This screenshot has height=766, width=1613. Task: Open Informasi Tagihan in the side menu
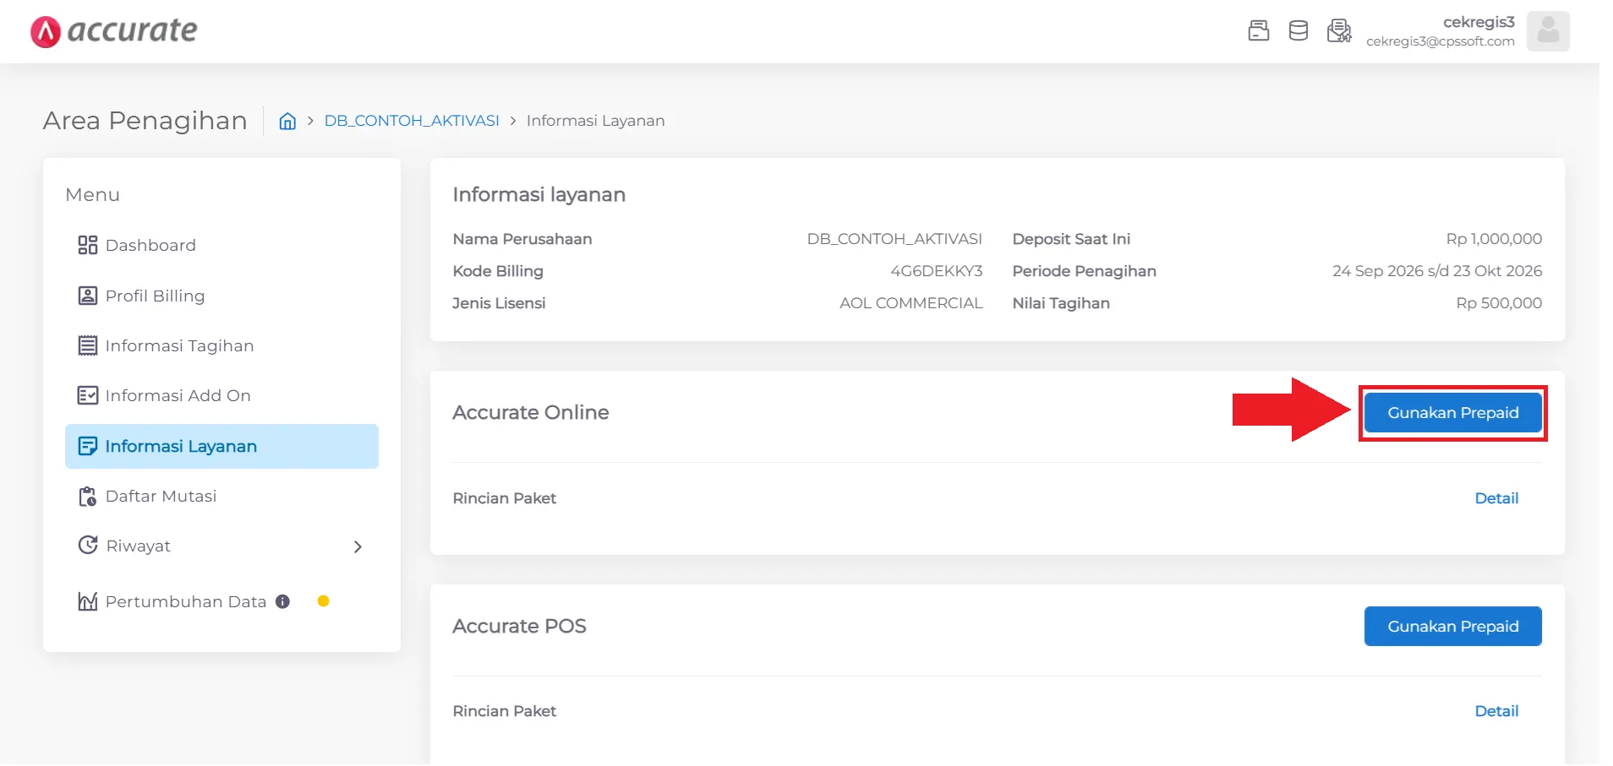click(x=221, y=345)
